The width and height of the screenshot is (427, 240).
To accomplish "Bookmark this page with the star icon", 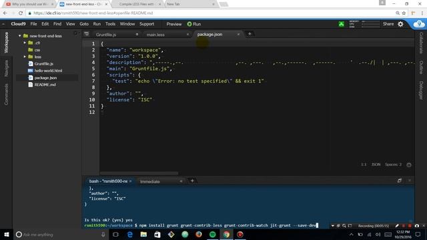I will pyautogui.click(x=404, y=13).
